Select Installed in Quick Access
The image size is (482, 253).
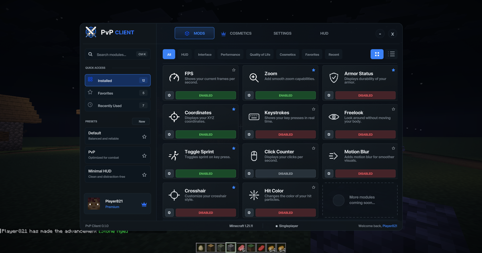pos(118,80)
